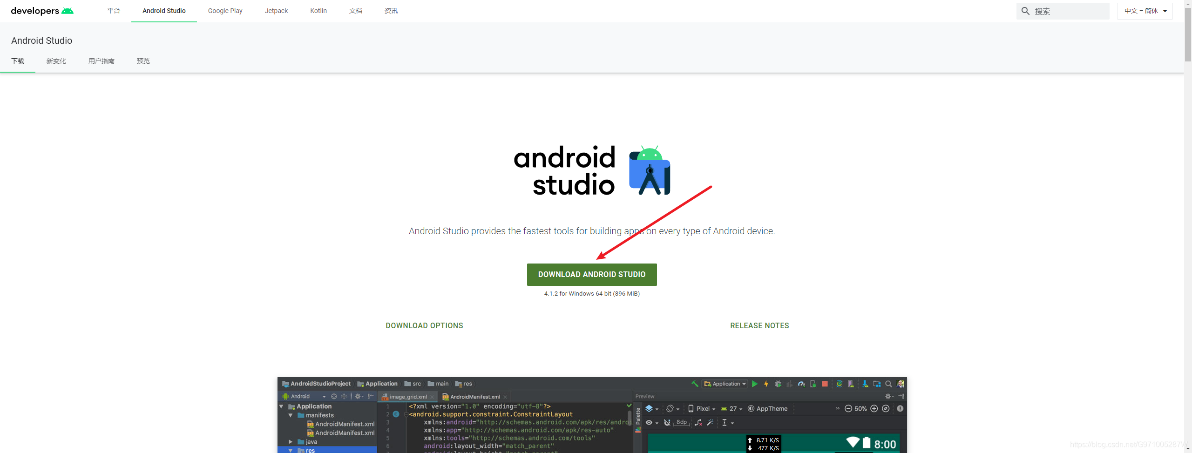Open the DOWNLOAD OPTIONS link
This screenshot has height=453, width=1192.
pyautogui.click(x=424, y=325)
